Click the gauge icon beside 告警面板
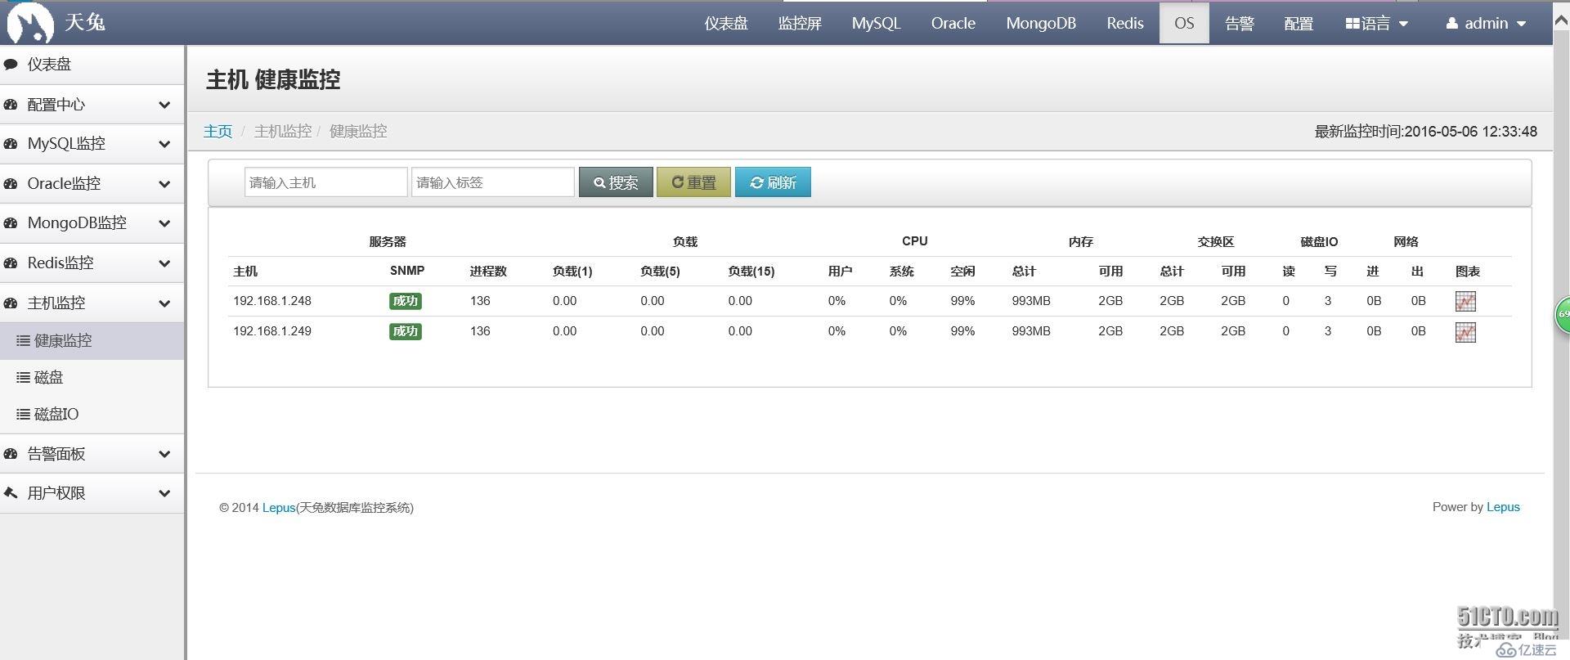 tap(11, 454)
